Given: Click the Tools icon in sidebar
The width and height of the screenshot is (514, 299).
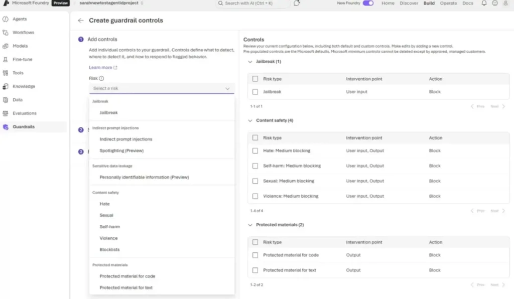Looking at the screenshot, I should [x=5, y=73].
